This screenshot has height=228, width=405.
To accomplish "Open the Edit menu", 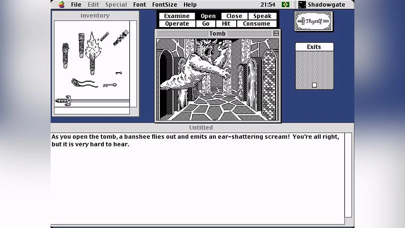I will tap(93, 5).
